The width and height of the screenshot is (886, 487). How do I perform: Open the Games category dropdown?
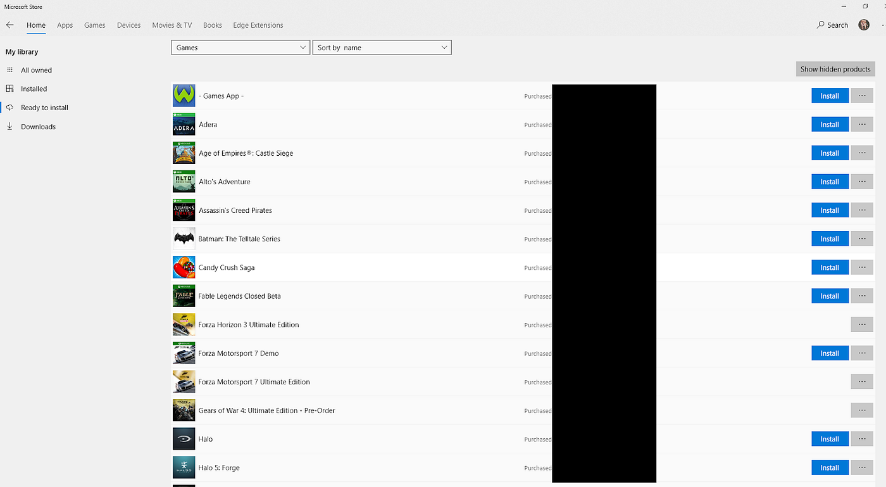click(x=240, y=47)
